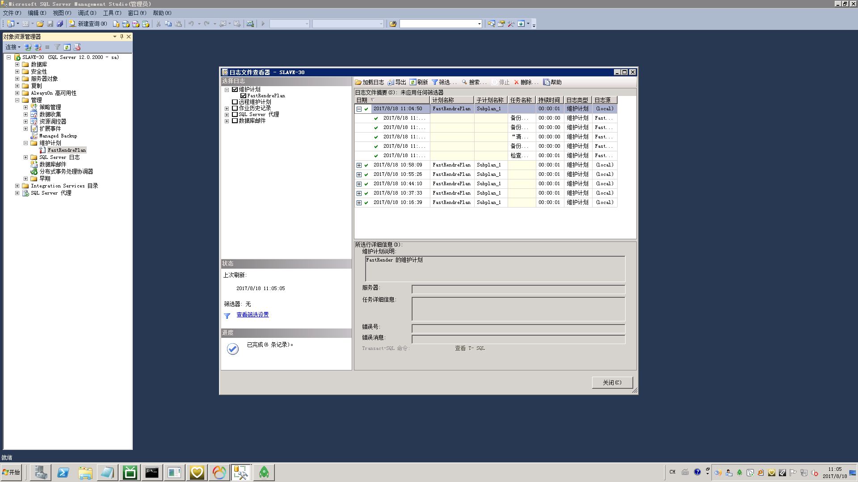This screenshot has width=858, height=482.
Task: Click 导出 (Export) in log viewer toolbar
Action: pyautogui.click(x=397, y=82)
